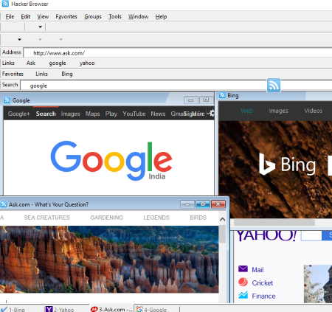
Task: Click the Finance chart icon on Yahoo
Action: (243, 295)
